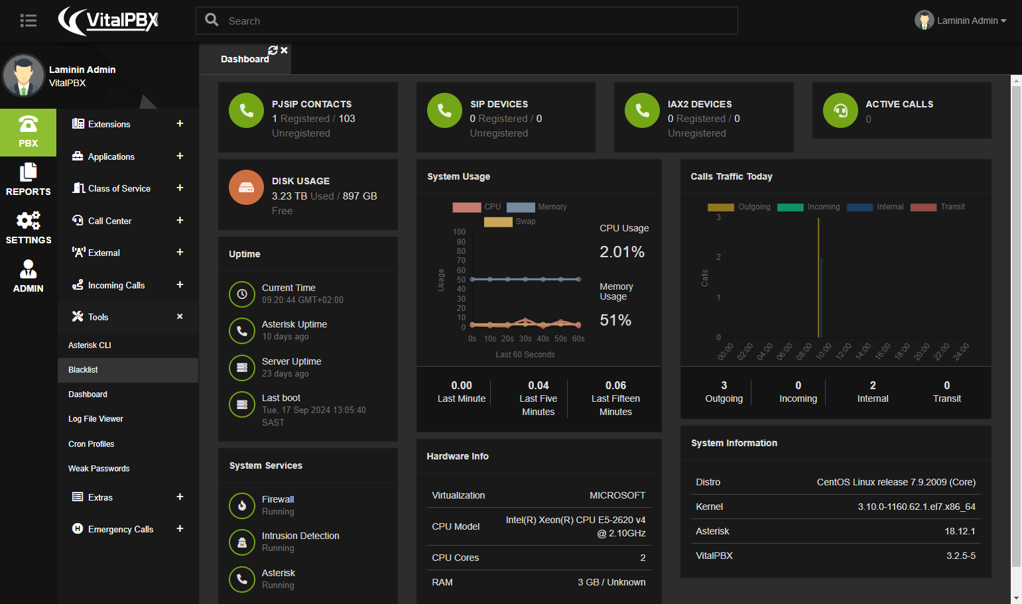Open Log File Viewer
Viewport: 1022px width, 604px height.
(x=128, y=419)
